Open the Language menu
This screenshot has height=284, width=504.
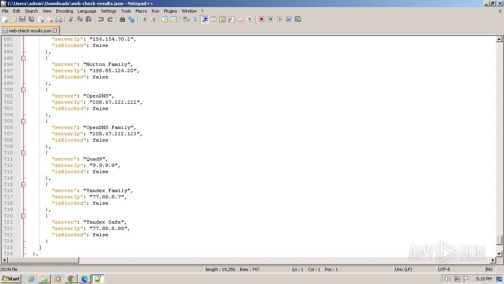(87, 11)
